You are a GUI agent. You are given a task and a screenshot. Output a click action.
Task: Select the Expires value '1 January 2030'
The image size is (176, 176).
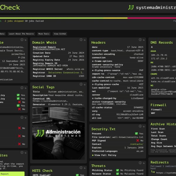(x=134, y=148)
